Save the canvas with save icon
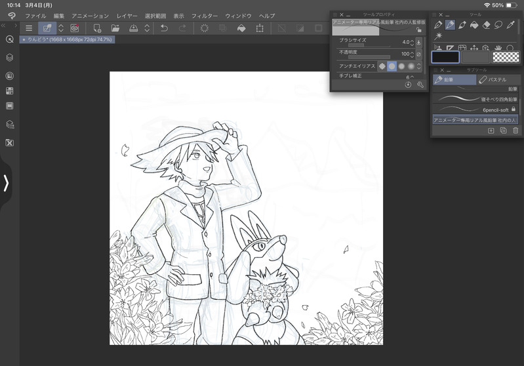The height and width of the screenshot is (366, 524). (133, 28)
